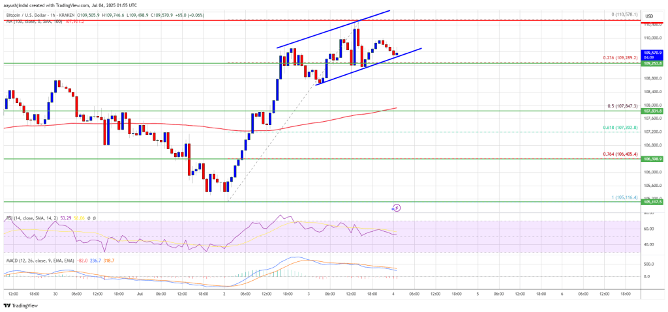Open the USD currency selector

point(650,16)
